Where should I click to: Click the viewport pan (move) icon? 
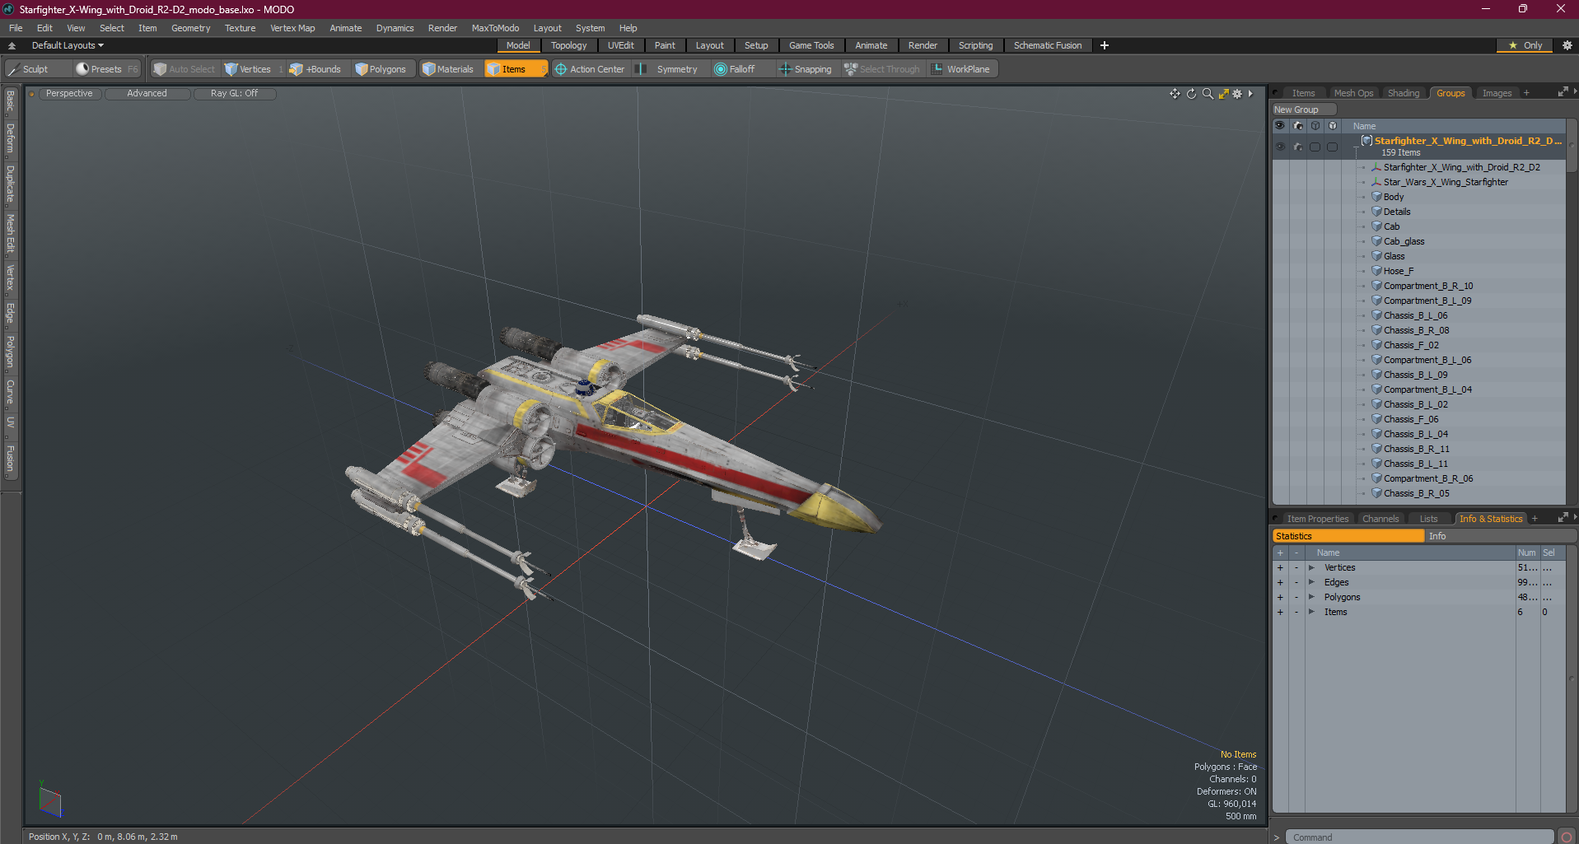point(1175,94)
